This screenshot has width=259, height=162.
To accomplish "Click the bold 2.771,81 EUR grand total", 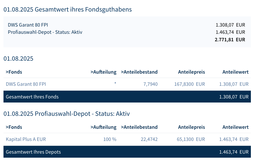I will point(230,40).
